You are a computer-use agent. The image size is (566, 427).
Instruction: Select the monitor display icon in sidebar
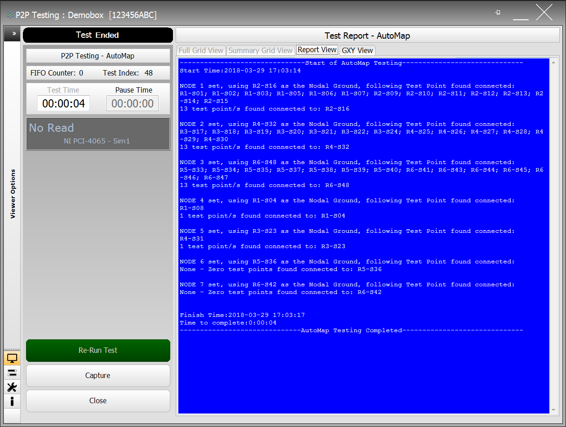point(12,358)
